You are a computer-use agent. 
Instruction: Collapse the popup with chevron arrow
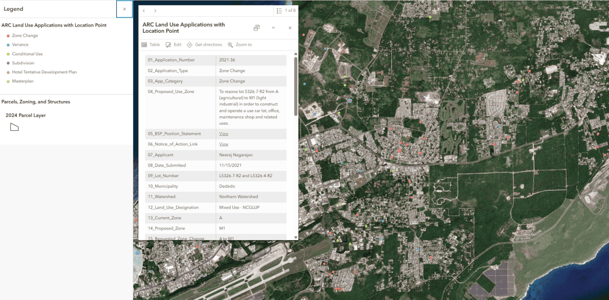273,28
